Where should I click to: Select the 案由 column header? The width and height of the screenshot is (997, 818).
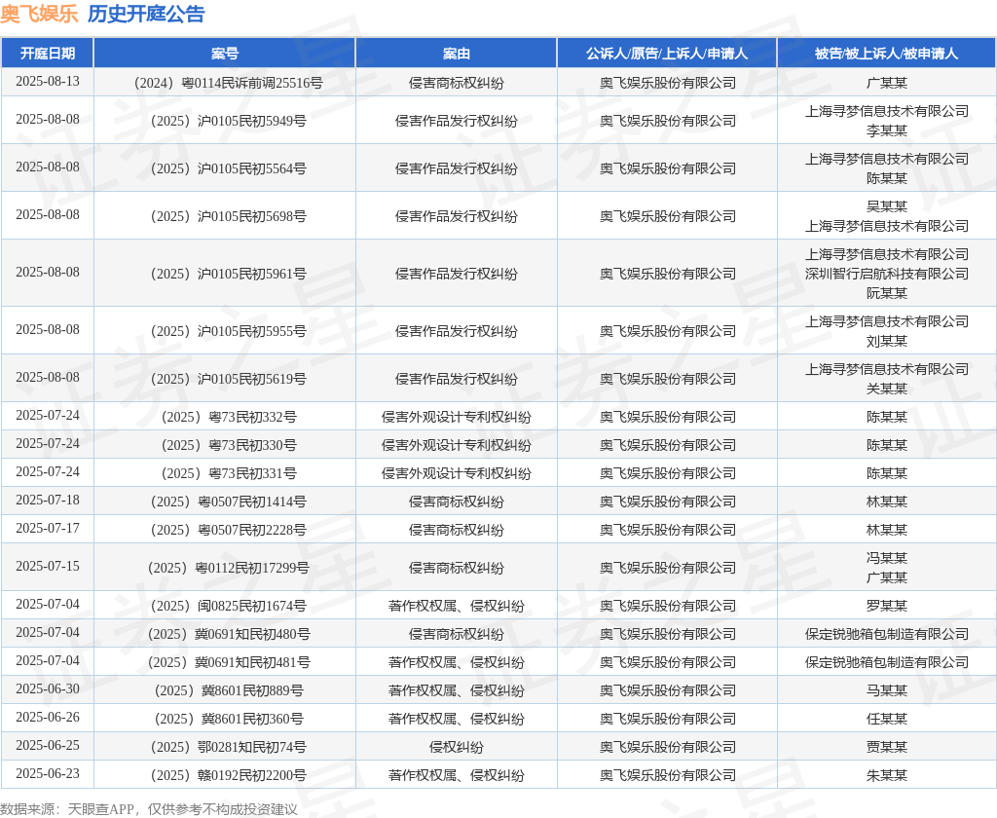click(456, 54)
